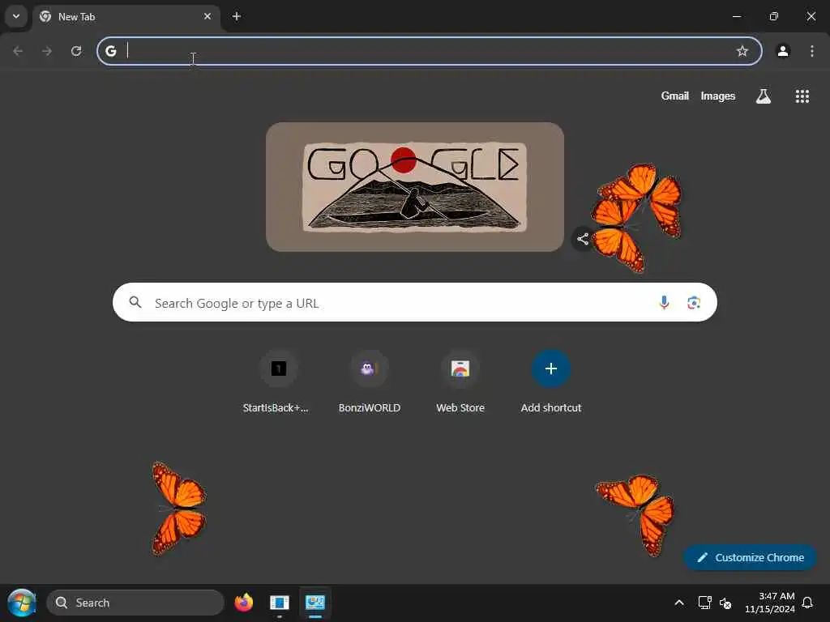Open a new tab with plus button
Image resolution: width=830 pixels, height=622 pixels.
(237, 16)
